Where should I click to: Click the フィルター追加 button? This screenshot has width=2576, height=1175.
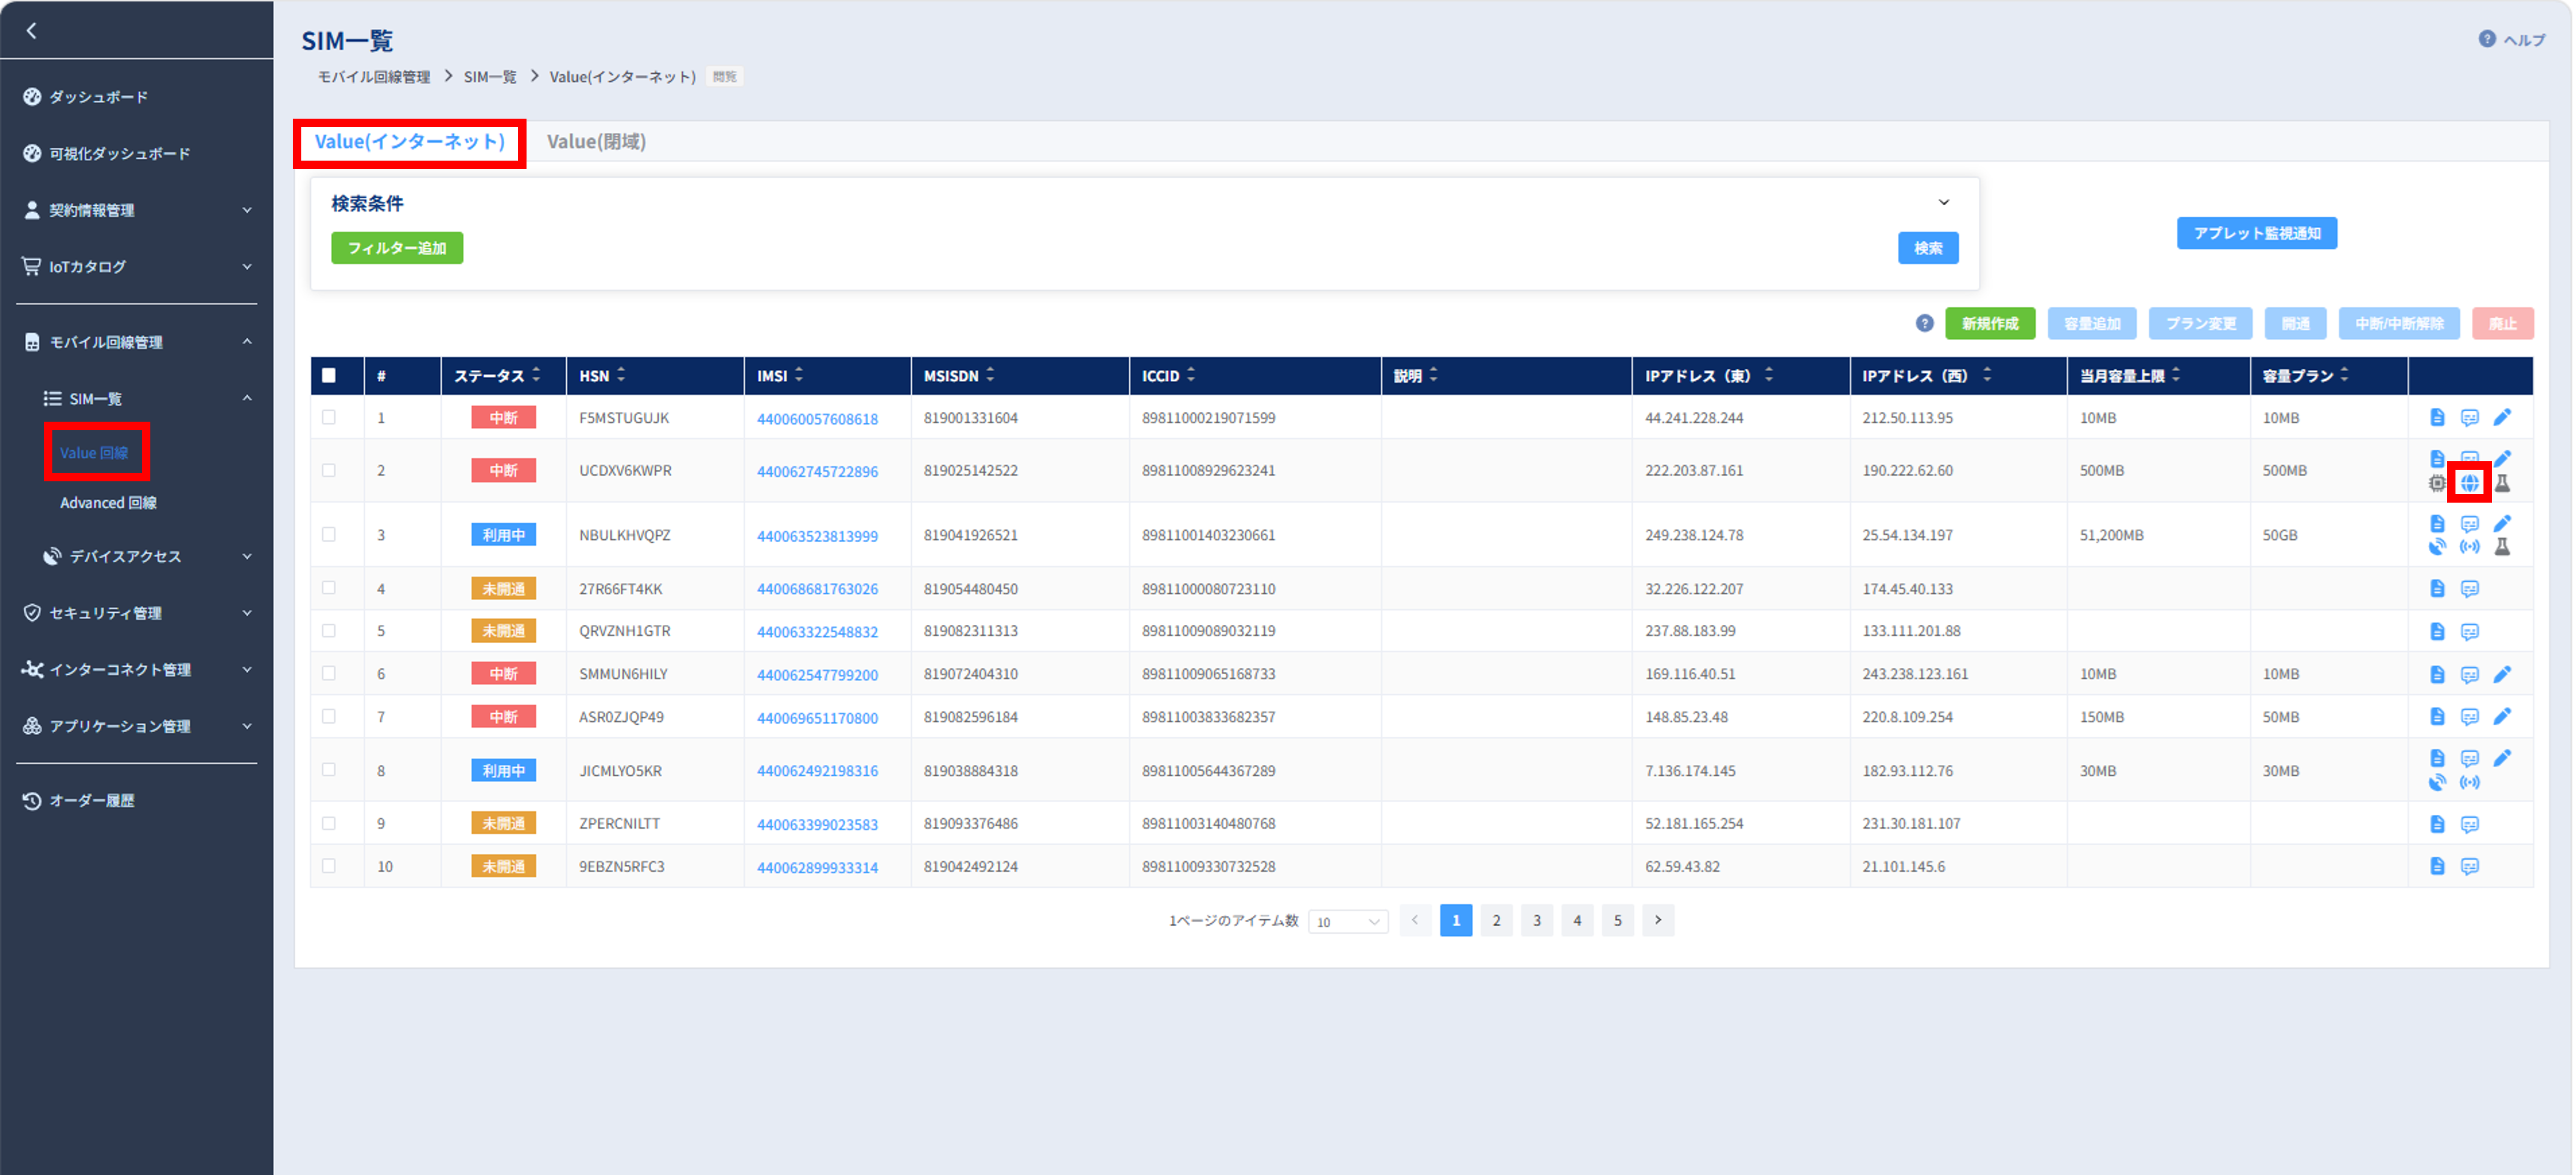[x=397, y=248]
